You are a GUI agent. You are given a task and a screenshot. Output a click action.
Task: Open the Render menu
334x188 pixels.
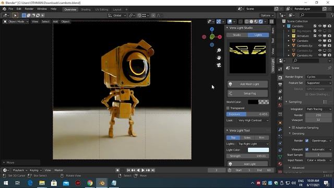click(29, 9)
